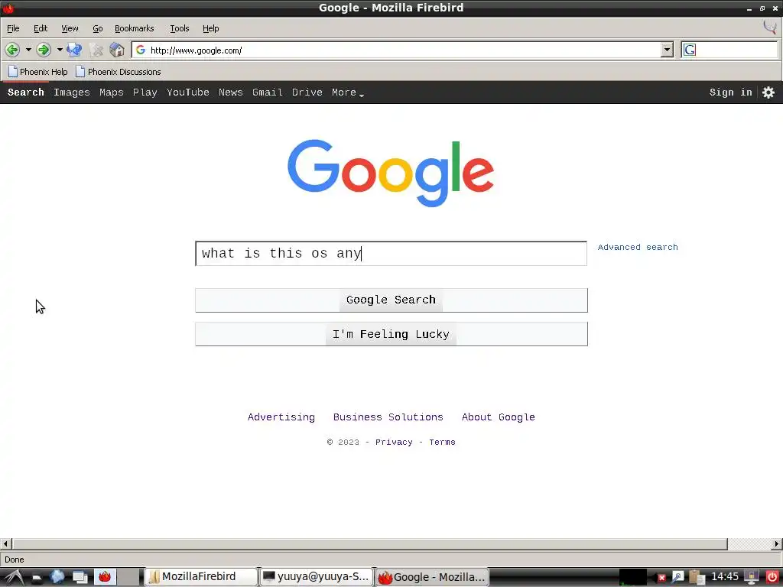Open the View menu
Viewport: 783px width, 587px height.
tap(70, 28)
